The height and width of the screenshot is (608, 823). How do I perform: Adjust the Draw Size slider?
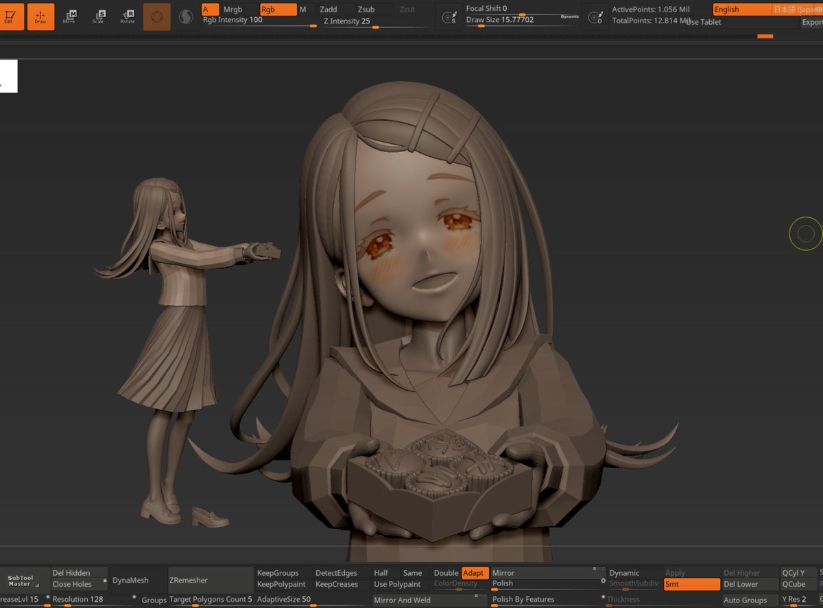click(x=521, y=21)
